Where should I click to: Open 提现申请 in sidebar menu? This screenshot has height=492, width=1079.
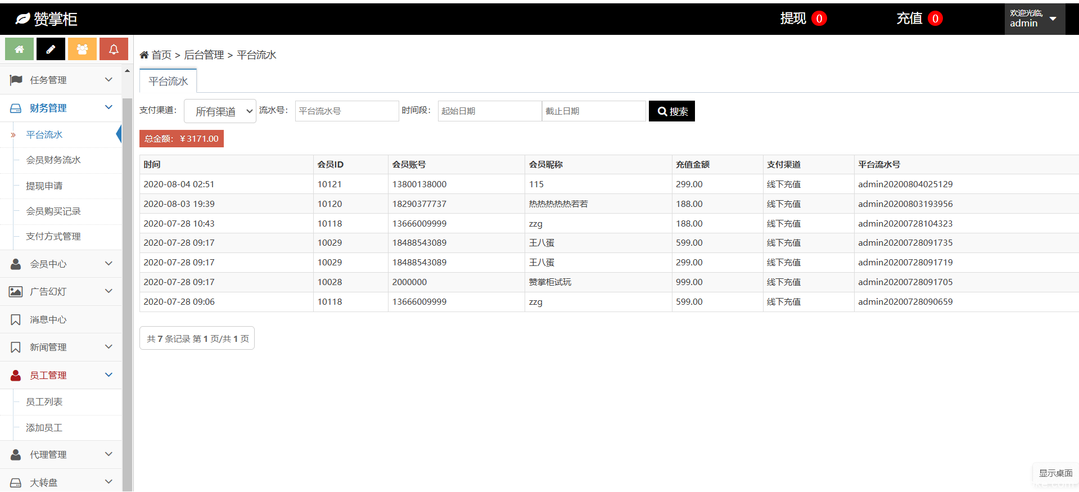pyautogui.click(x=44, y=186)
